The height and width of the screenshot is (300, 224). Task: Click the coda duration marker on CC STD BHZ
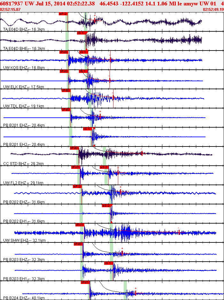tap(142, 153)
